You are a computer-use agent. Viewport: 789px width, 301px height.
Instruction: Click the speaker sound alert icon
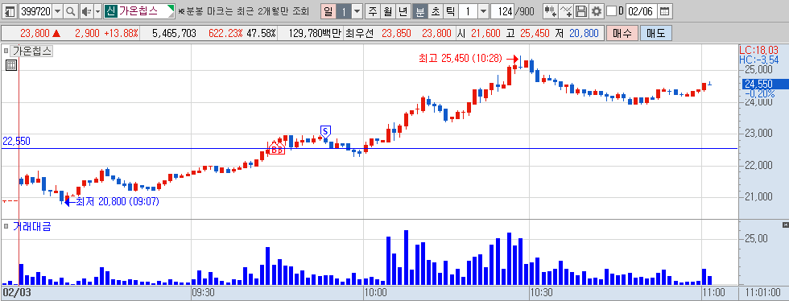tap(87, 10)
